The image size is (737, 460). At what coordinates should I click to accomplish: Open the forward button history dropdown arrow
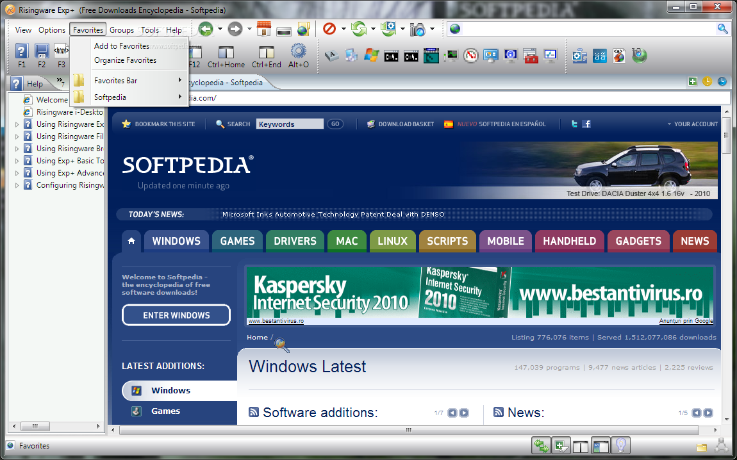coord(249,29)
